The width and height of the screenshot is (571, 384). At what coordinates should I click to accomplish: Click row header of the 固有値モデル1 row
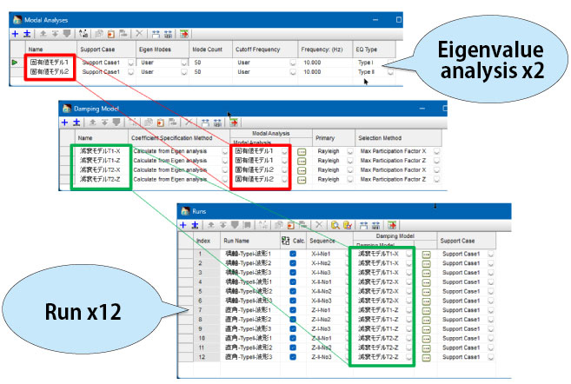[17, 63]
